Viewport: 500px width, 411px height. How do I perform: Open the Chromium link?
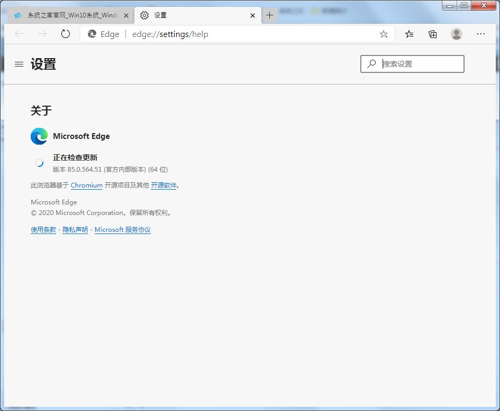click(x=86, y=185)
